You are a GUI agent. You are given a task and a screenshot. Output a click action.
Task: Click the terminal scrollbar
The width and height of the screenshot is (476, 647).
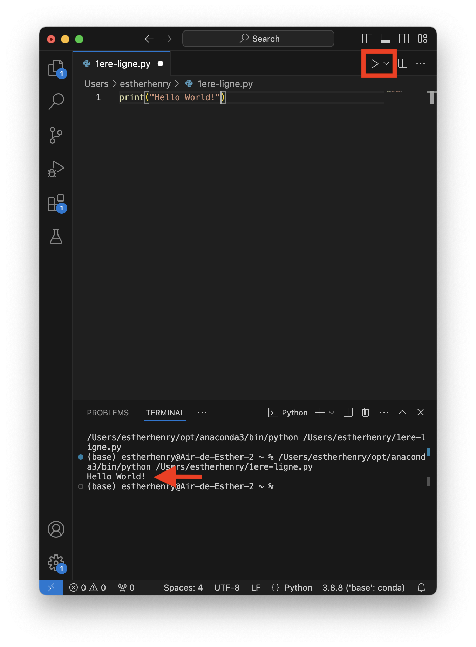(x=429, y=481)
